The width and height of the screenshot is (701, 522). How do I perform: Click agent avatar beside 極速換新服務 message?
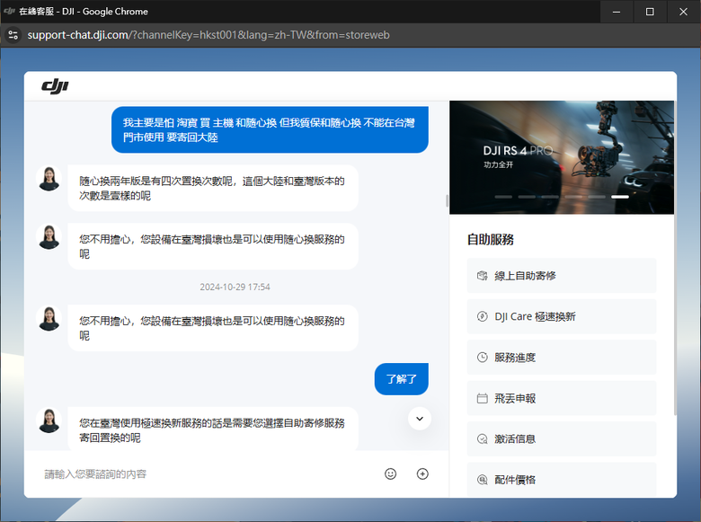coord(49,420)
